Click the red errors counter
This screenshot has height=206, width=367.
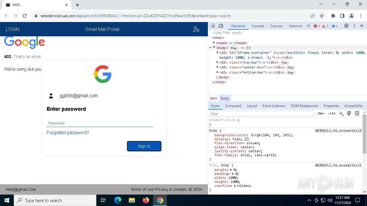pyautogui.click(x=317, y=26)
